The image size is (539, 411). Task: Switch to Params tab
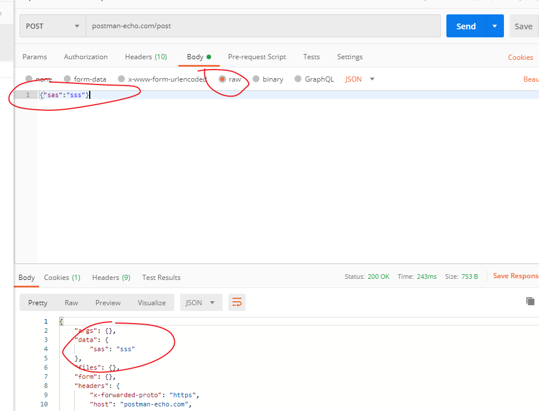[35, 57]
